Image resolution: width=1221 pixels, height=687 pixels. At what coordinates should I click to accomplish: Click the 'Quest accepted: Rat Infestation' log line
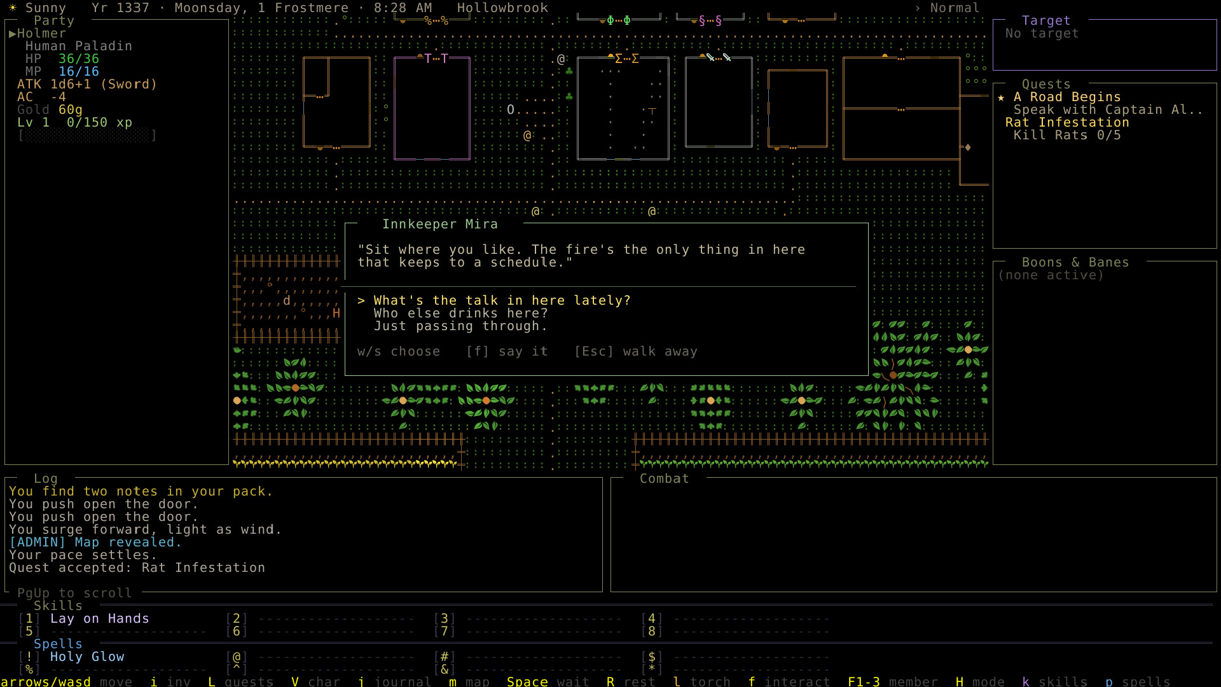(x=137, y=567)
